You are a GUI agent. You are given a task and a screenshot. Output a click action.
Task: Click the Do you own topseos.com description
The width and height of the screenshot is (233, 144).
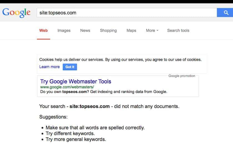click(104, 92)
